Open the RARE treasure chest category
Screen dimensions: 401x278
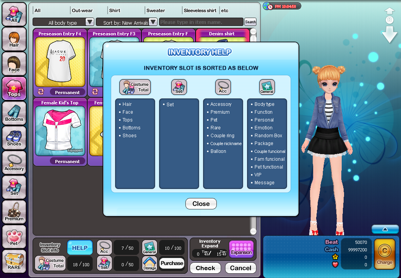(14, 262)
